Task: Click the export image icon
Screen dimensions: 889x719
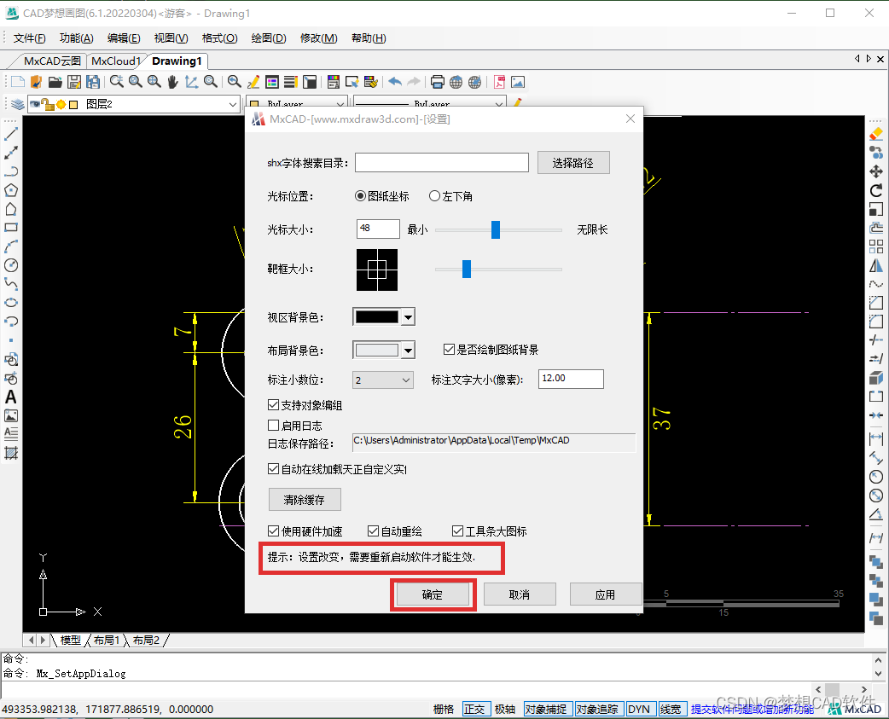Action: 518,82
